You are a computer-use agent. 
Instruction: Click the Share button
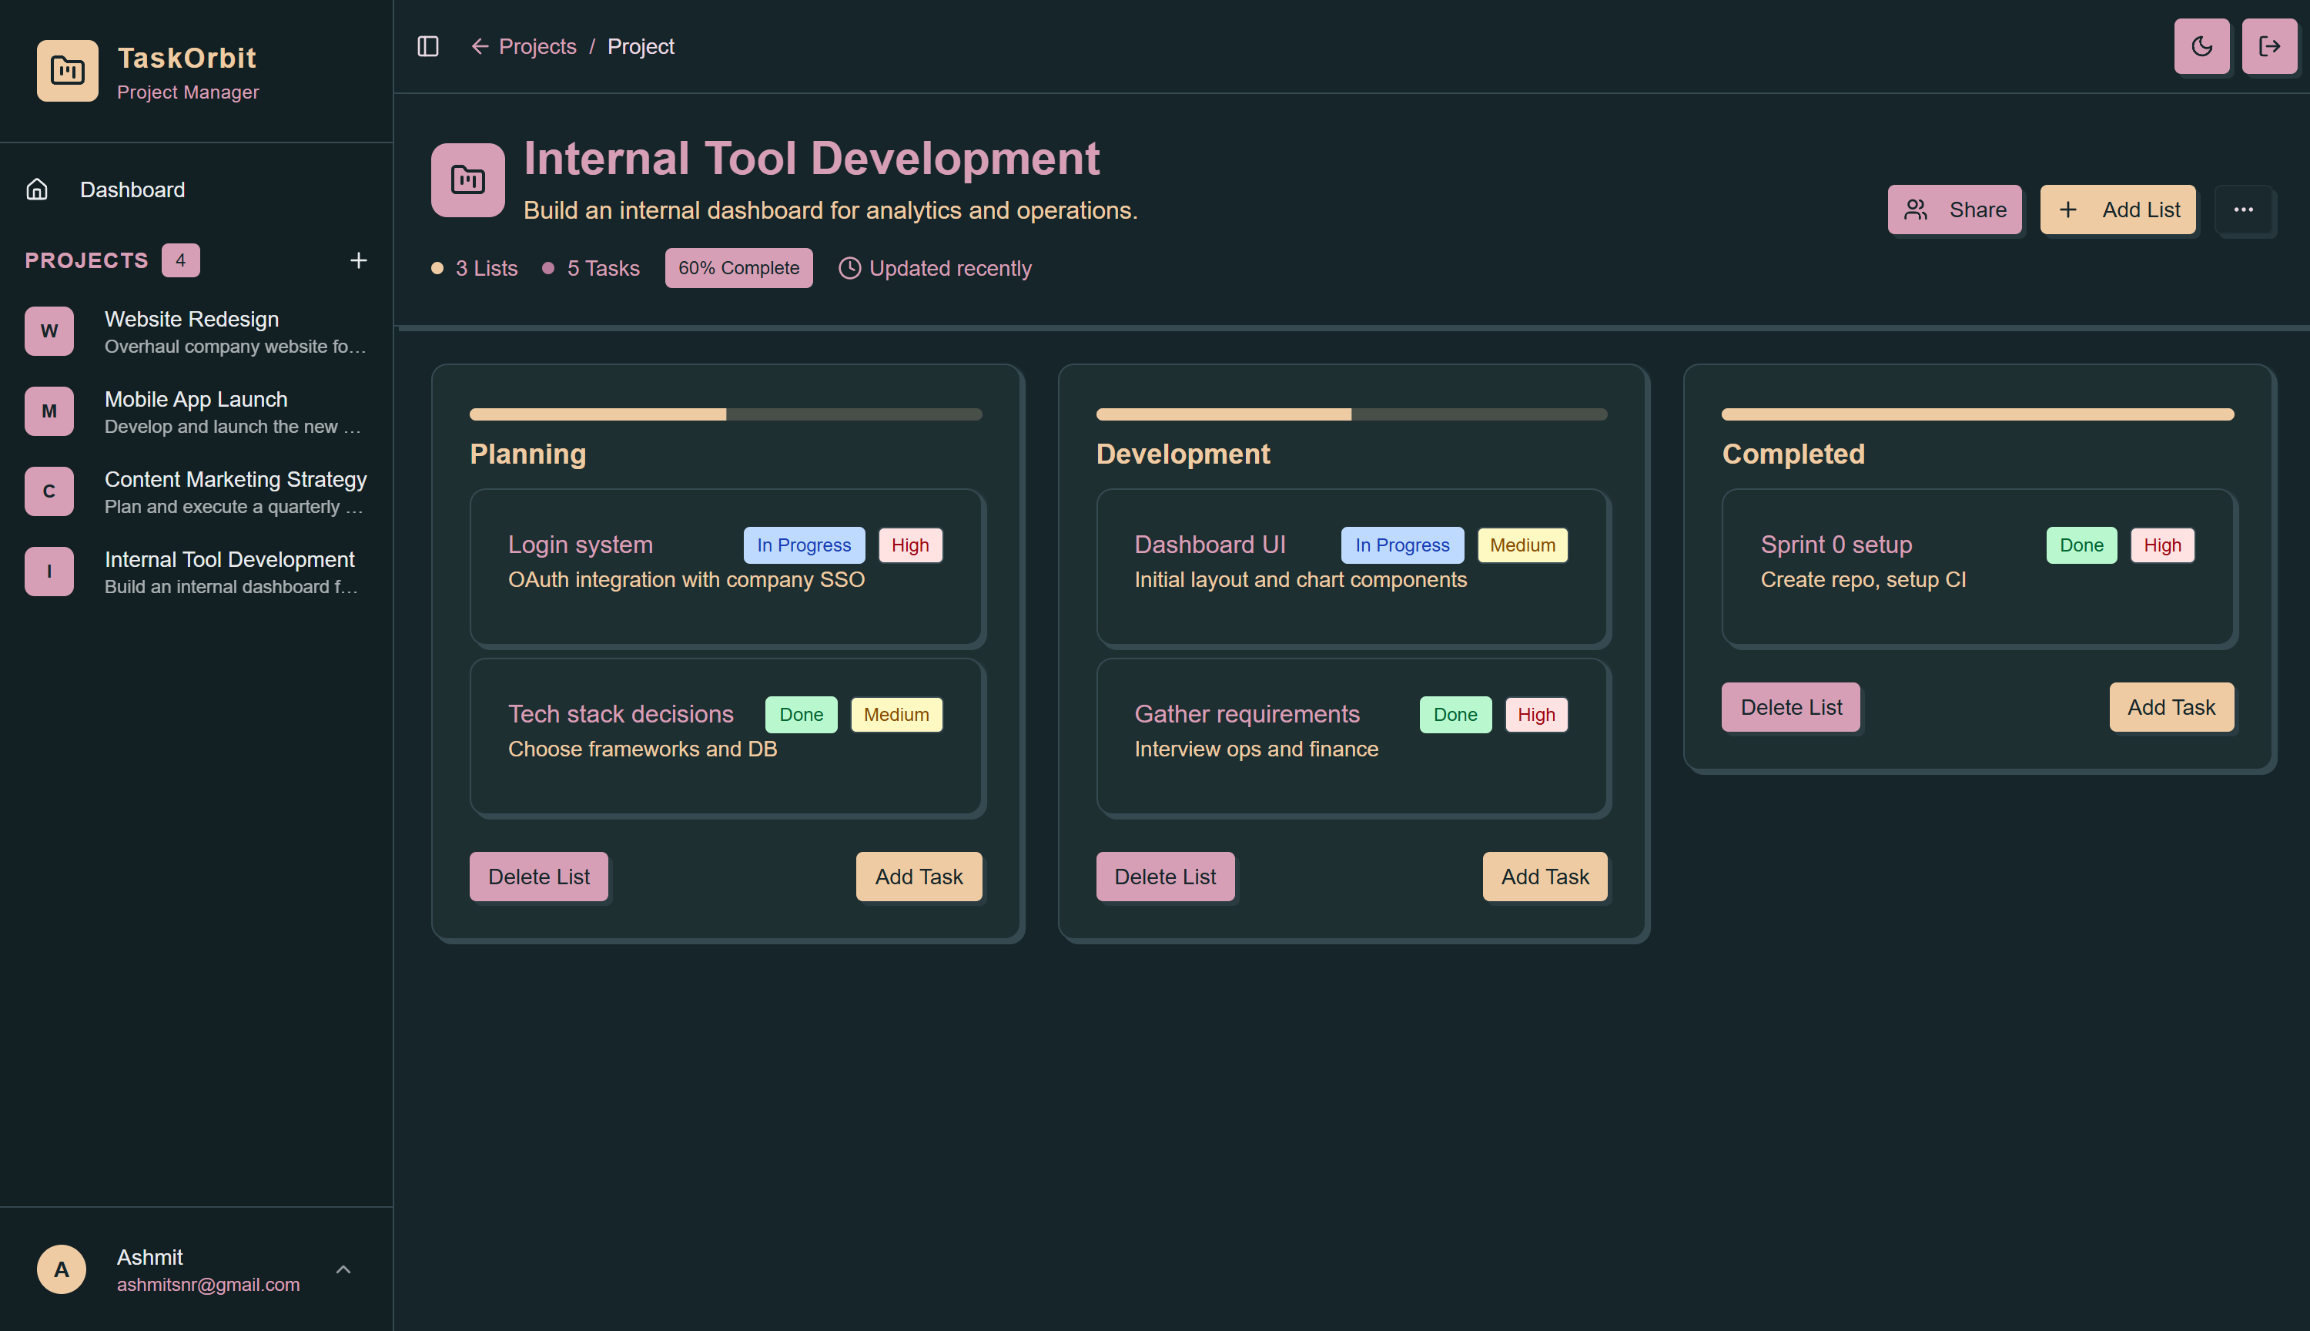(x=1954, y=210)
